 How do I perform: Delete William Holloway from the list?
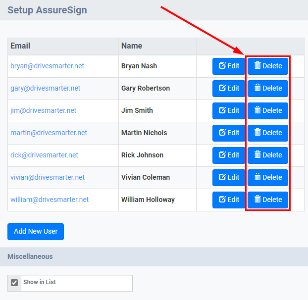click(268, 200)
